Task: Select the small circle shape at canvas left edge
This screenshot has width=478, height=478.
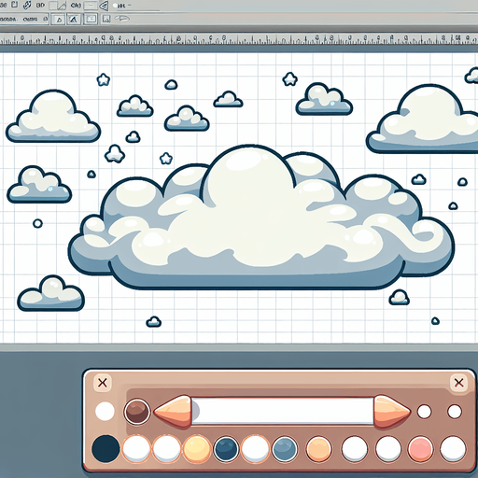Action: (x=37, y=223)
